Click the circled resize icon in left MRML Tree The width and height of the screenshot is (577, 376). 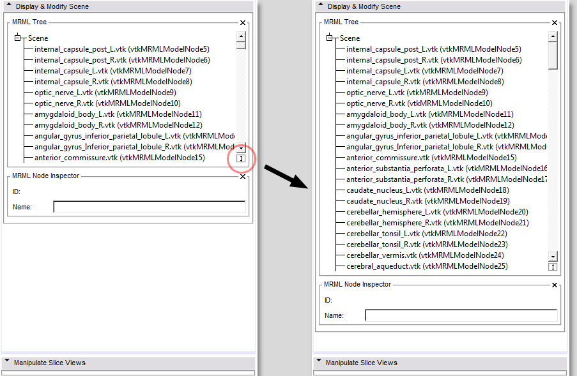pyautogui.click(x=241, y=158)
